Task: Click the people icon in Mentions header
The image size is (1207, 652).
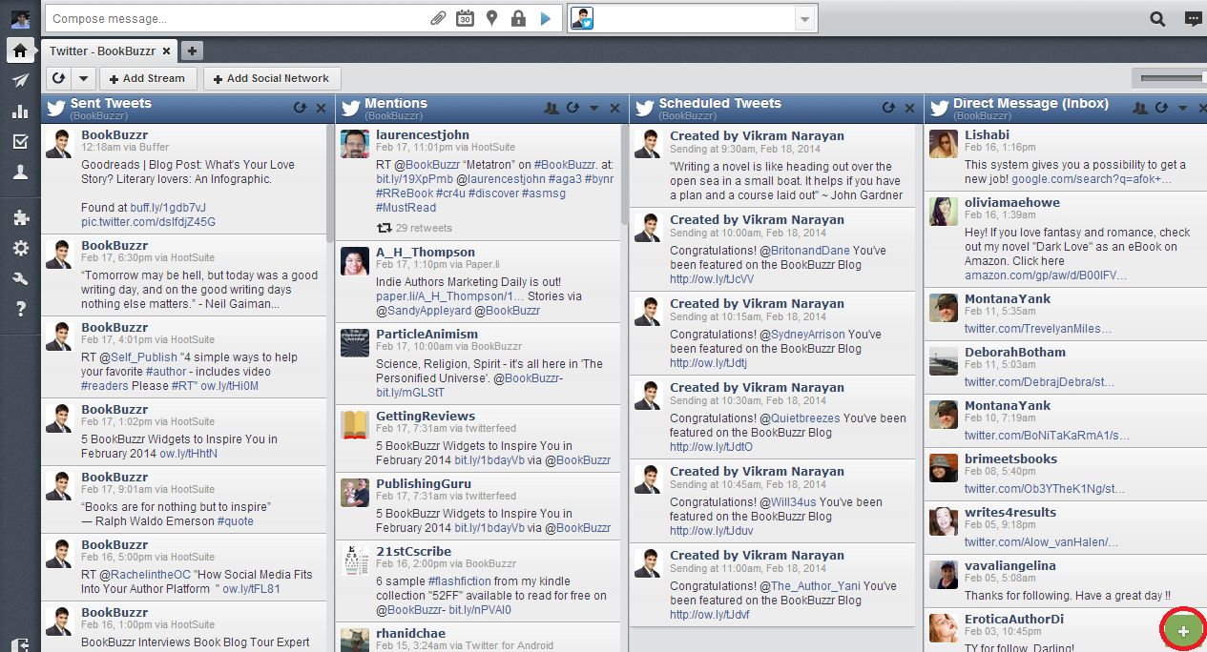Action: (x=551, y=109)
